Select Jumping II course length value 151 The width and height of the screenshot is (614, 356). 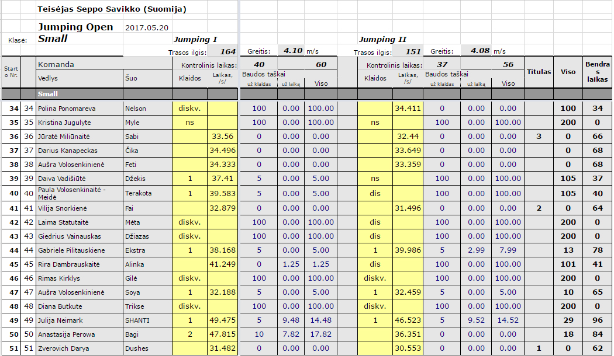point(413,51)
